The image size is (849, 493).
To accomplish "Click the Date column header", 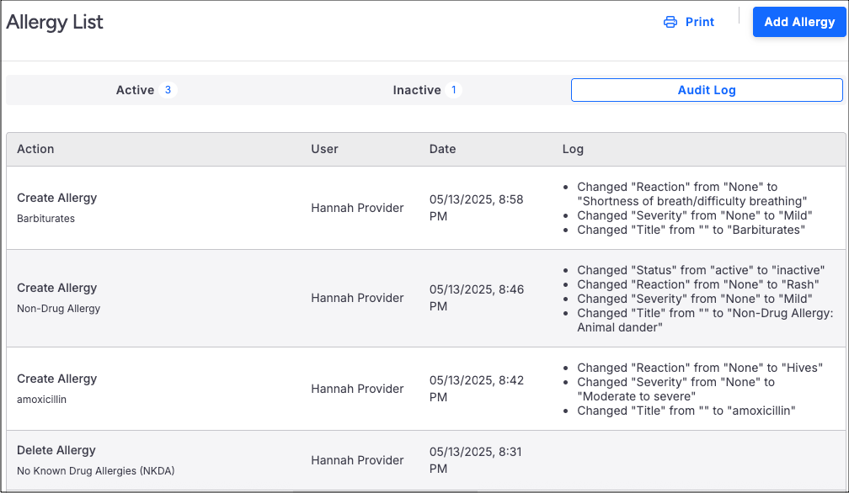I will coord(442,149).
